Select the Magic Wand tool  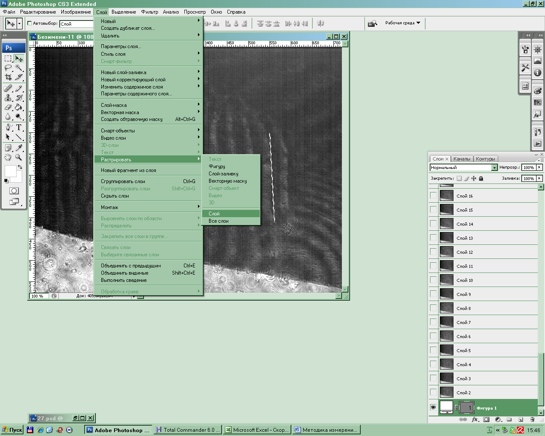(19, 68)
